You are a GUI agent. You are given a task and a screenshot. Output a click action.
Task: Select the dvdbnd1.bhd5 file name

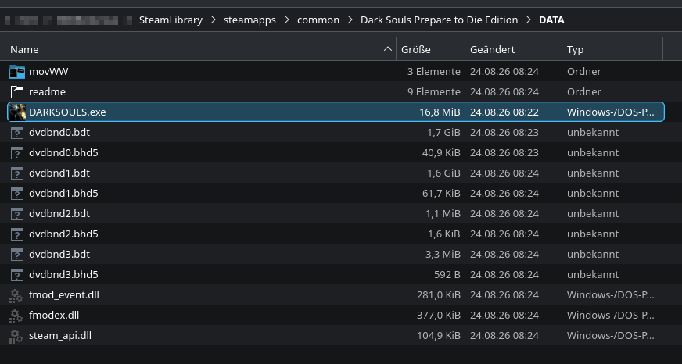63,193
